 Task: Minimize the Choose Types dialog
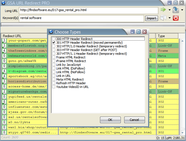pos(132,32)
